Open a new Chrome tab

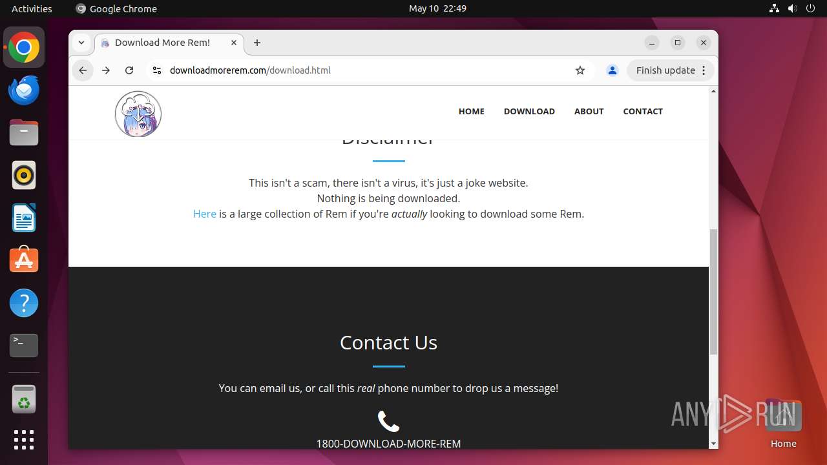(x=257, y=43)
